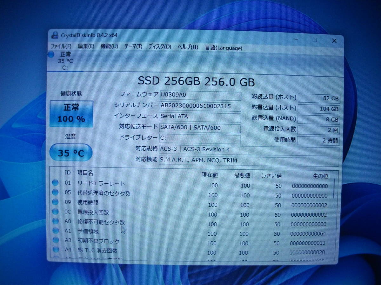
Task: Select the 予備領域 row name
Action: (88, 231)
